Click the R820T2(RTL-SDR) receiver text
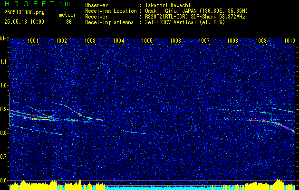The width and height of the screenshot is (299, 190). [x=169, y=17]
